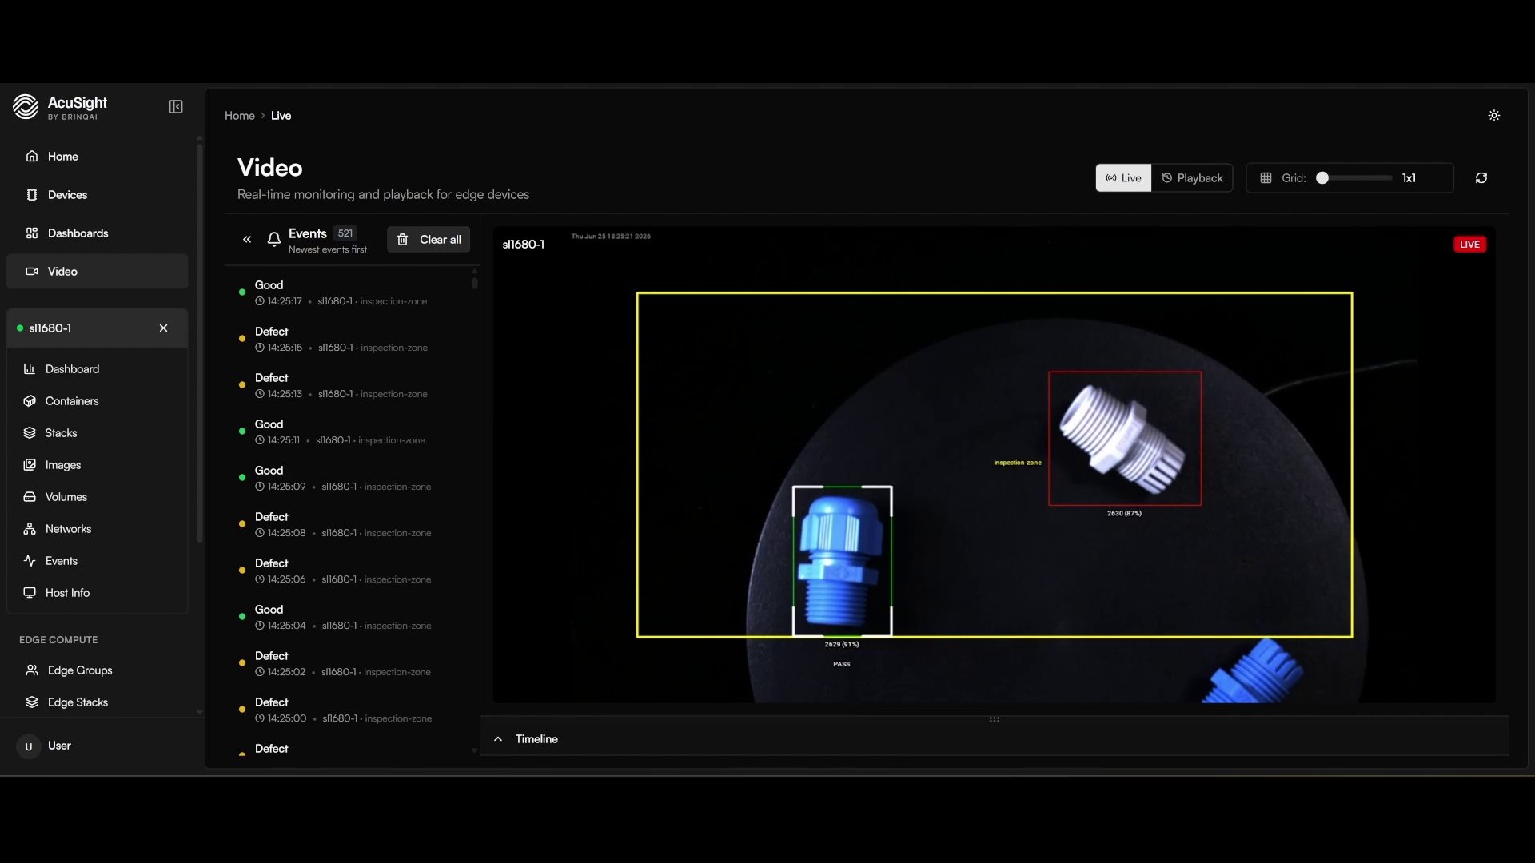Select the Good event at 14:25:11
1535x863 pixels.
click(349, 432)
